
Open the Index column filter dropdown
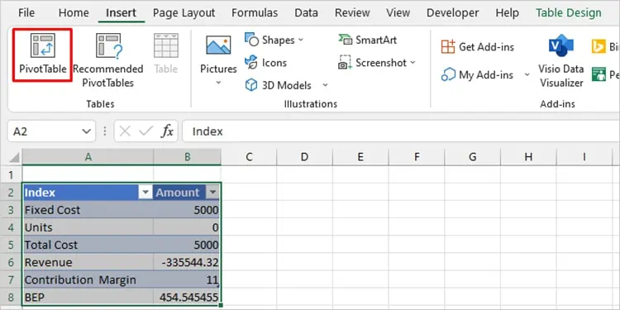(x=145, y=193)
